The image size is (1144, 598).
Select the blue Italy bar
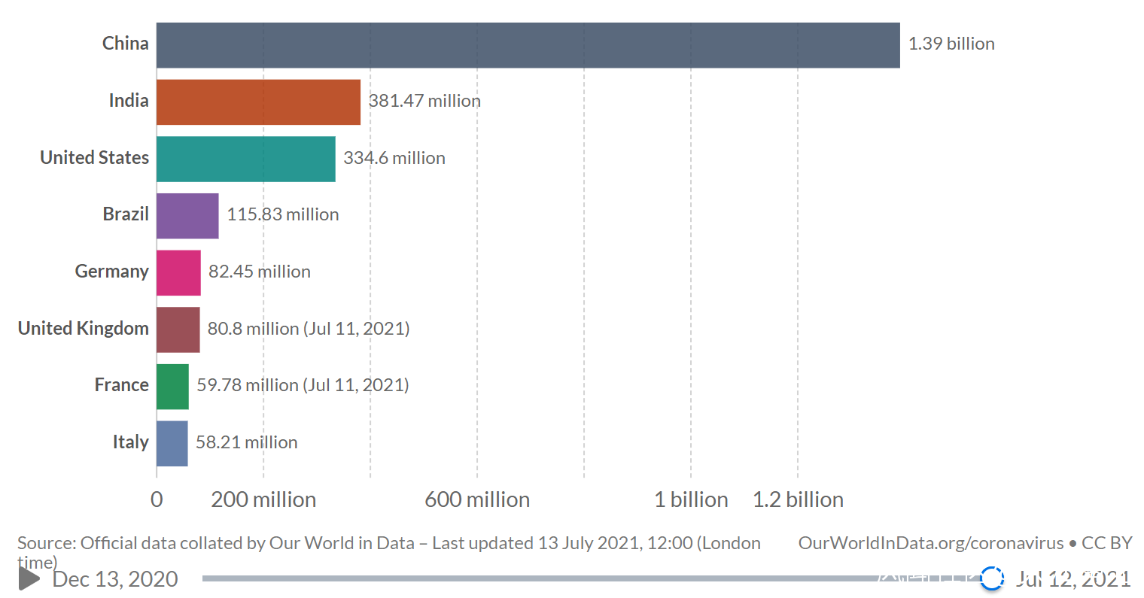tap(172, 444)
